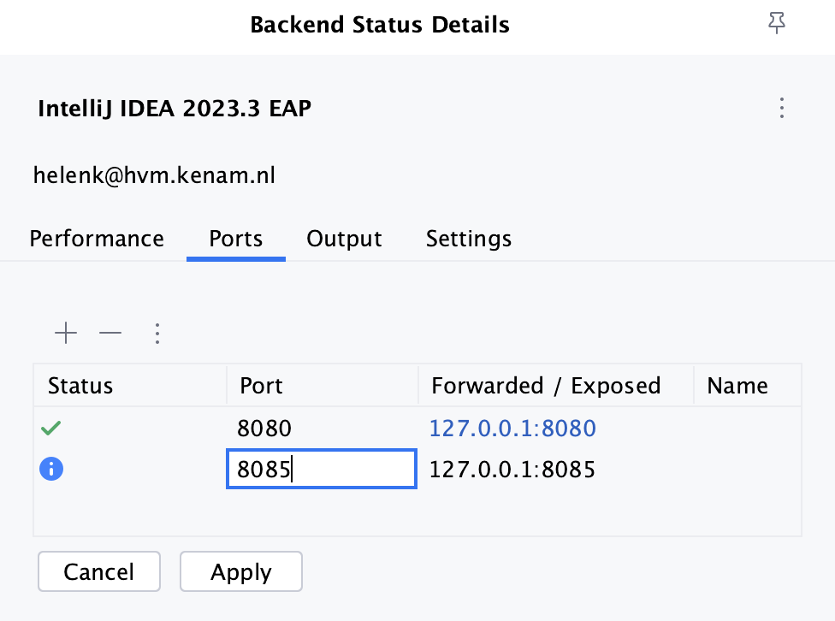
Task: Open the Output tab
Action: [344, 239]
